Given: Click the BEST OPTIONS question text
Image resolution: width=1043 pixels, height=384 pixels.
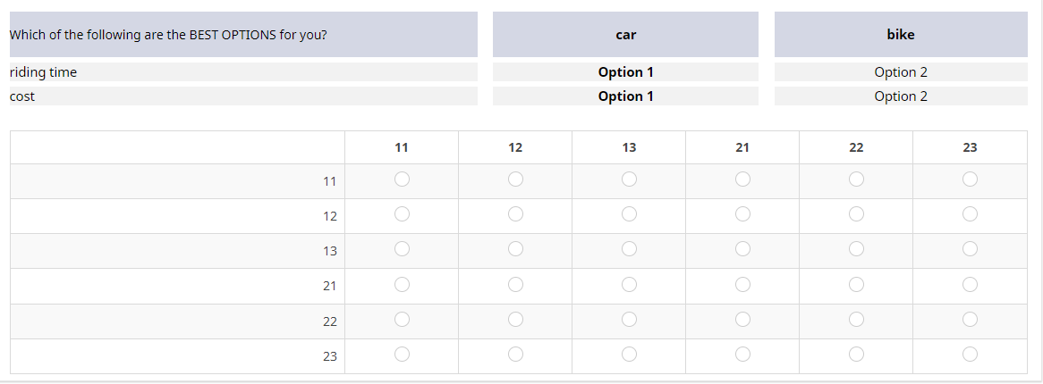Looking at the screenshot, I should click(167, 35).
